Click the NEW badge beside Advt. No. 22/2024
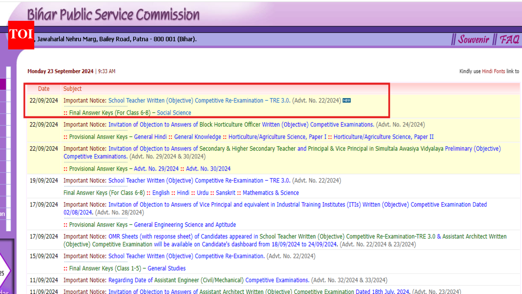Viewport: 522px width, 294px height. [x=346, y=100]
